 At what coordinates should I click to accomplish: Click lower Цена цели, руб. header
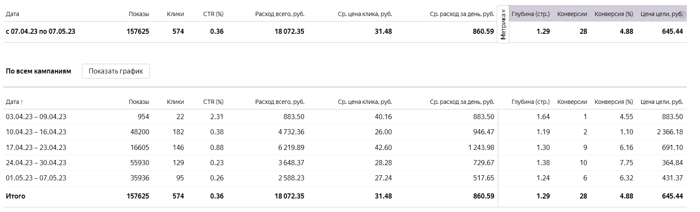(x=662, y=102)
